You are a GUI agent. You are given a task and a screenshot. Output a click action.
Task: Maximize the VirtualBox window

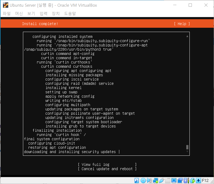coord(190,5)
